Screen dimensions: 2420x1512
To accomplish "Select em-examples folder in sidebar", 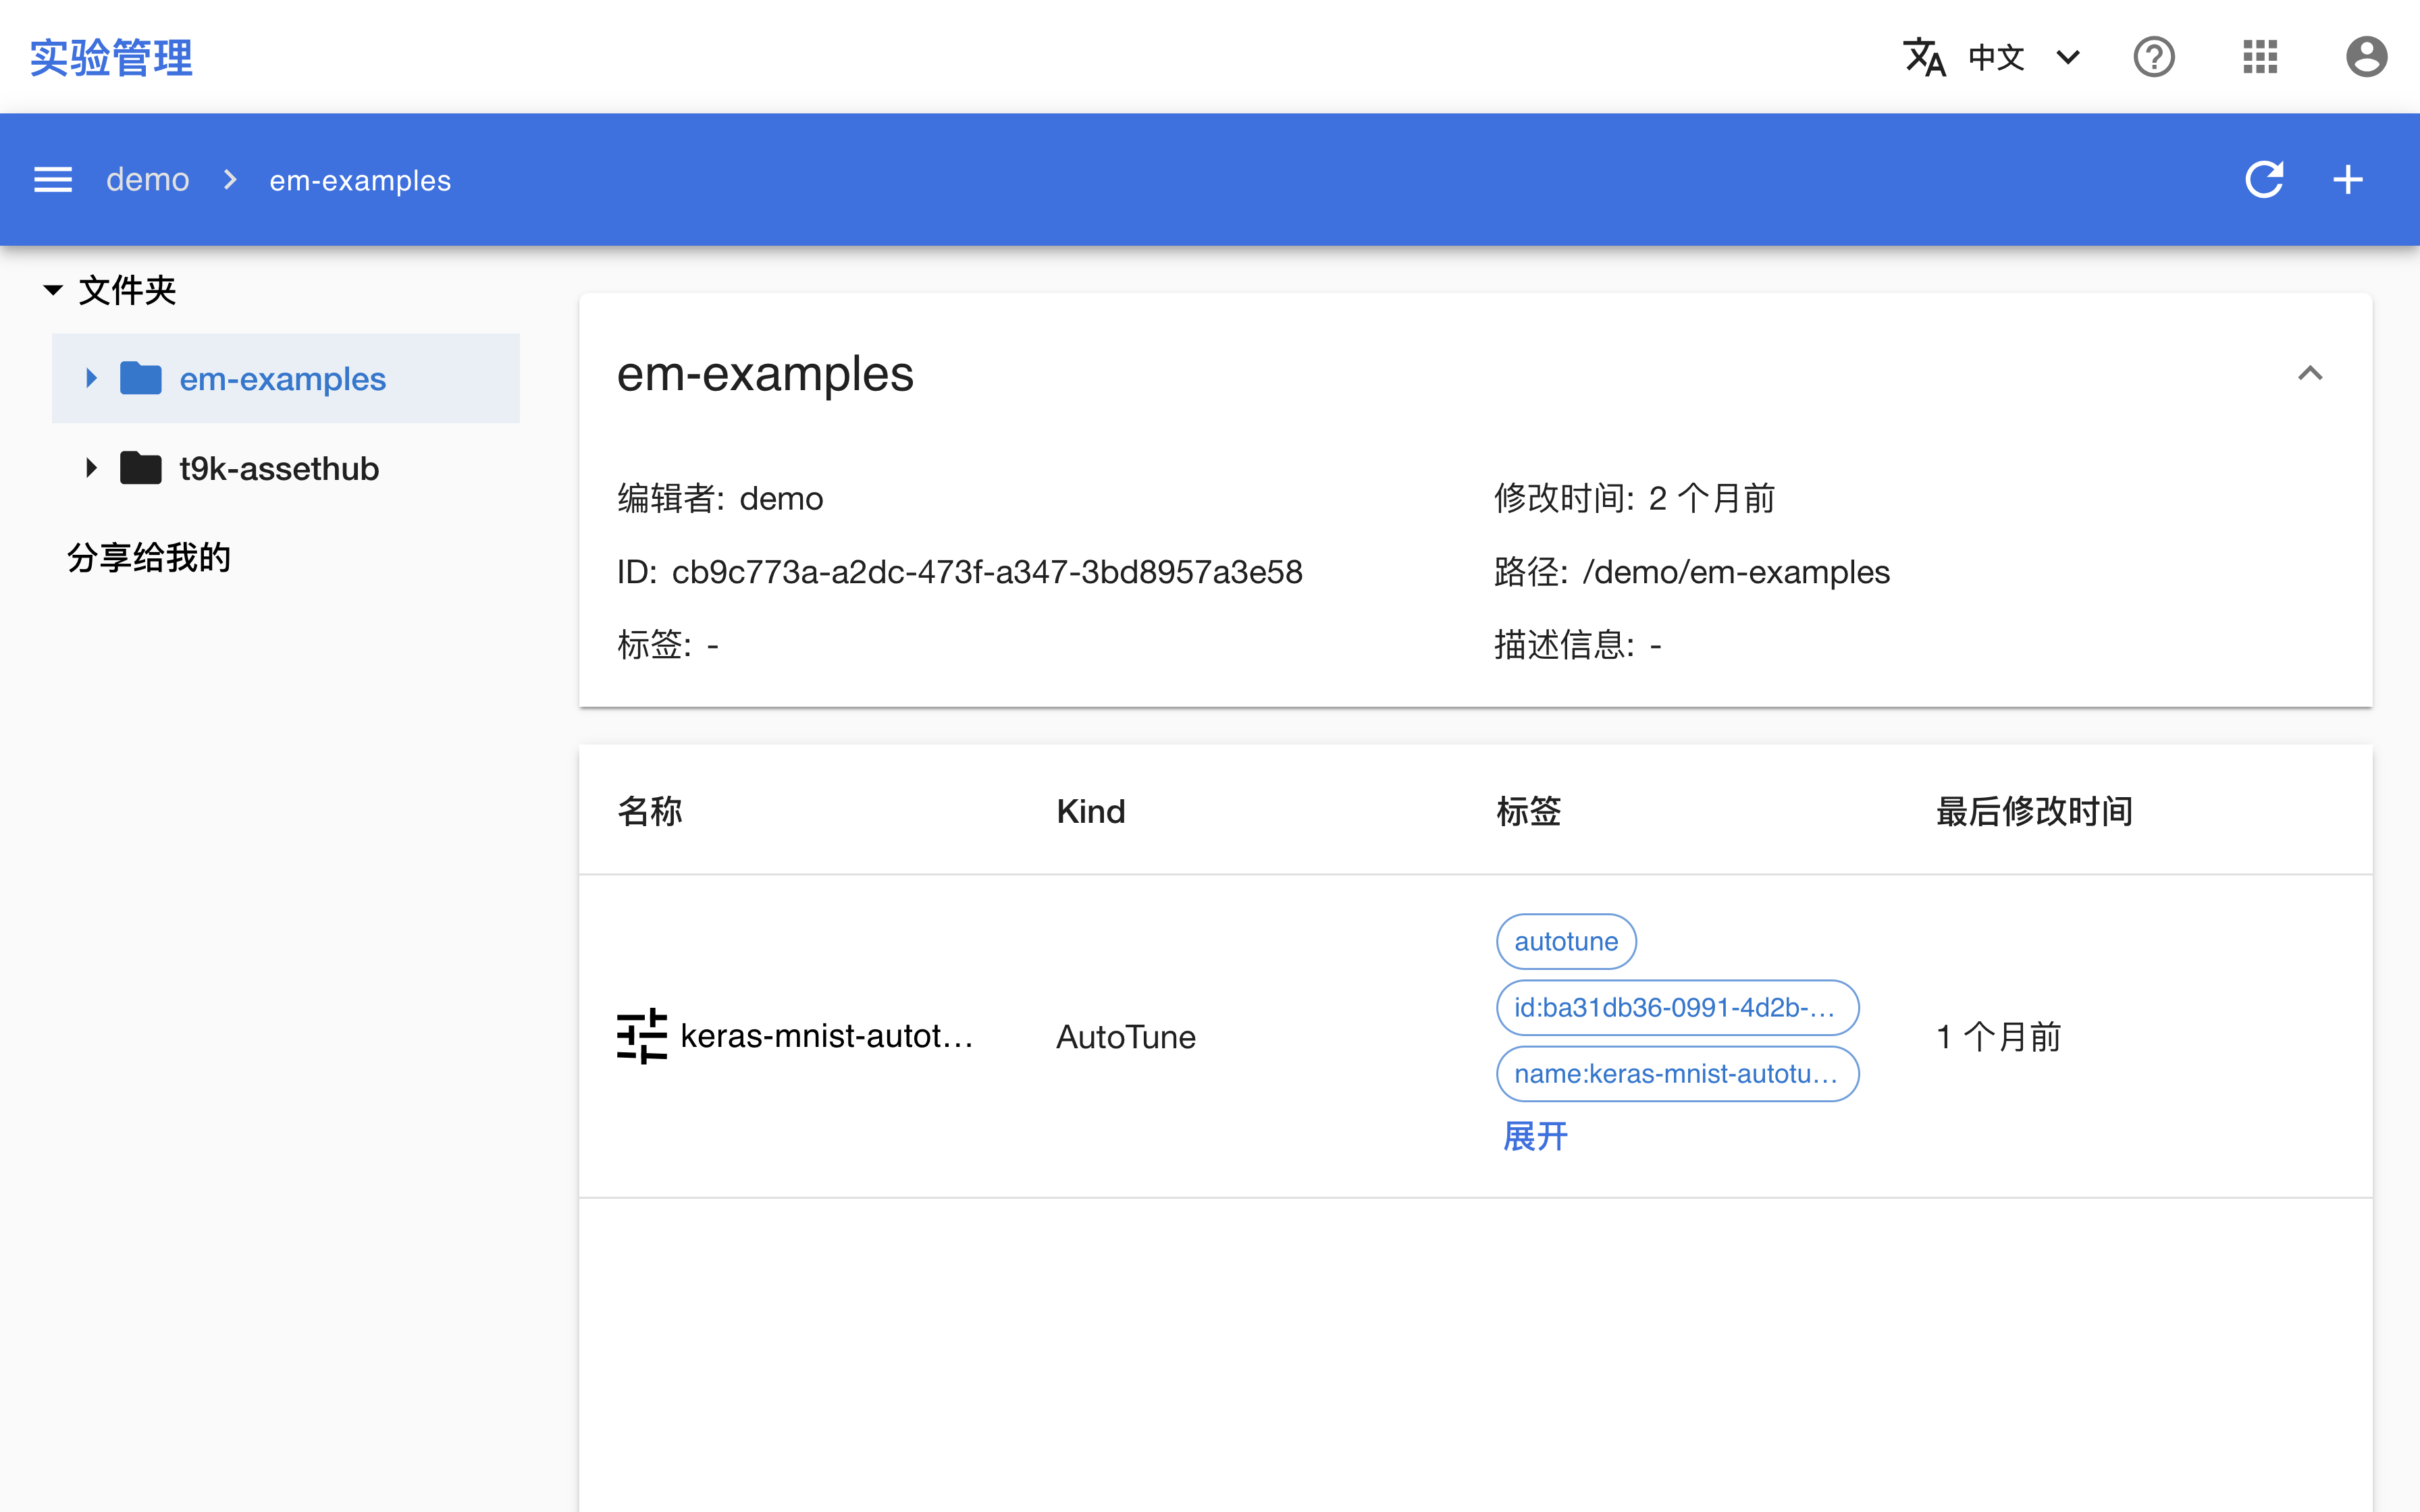I will [x=286, y=378].
